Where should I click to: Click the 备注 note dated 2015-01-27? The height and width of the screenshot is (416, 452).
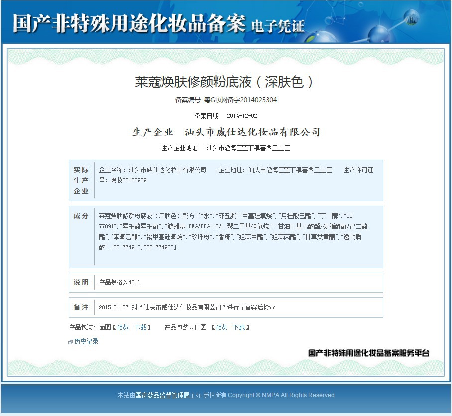pos(187,307)
